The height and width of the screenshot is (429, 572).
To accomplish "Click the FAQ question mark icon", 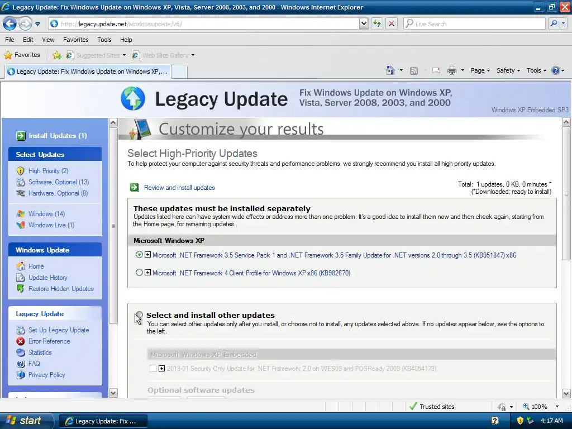I will (x=21, y=364).
